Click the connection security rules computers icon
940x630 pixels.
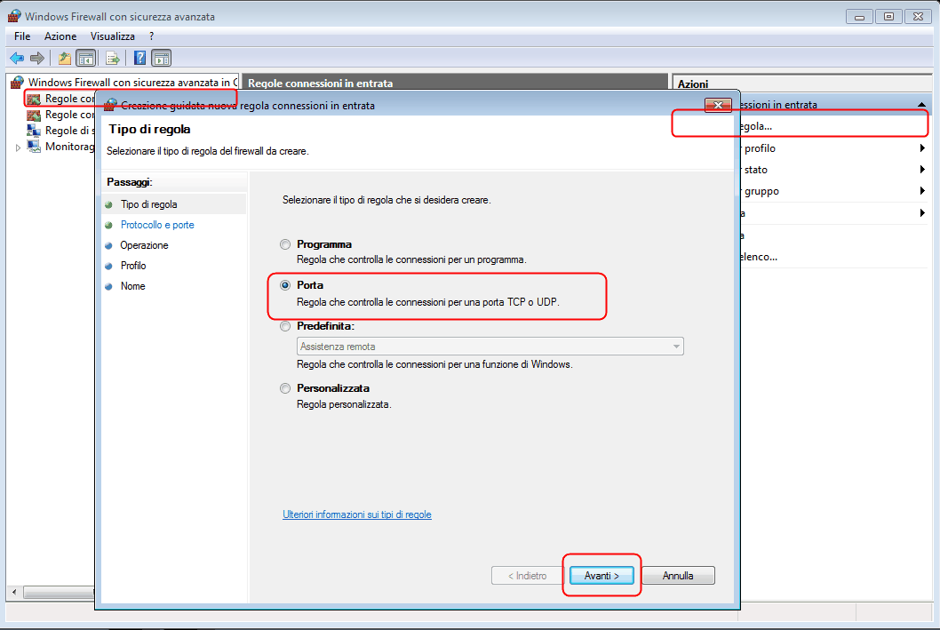pyautogui.click(x=34, y=131)
